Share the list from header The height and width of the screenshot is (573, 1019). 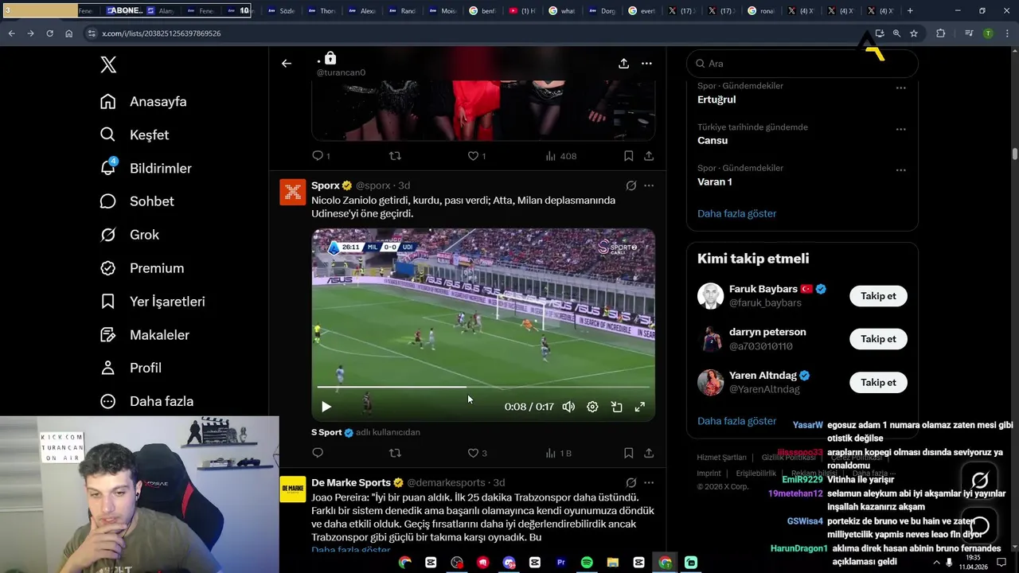[x=624, y=63]
